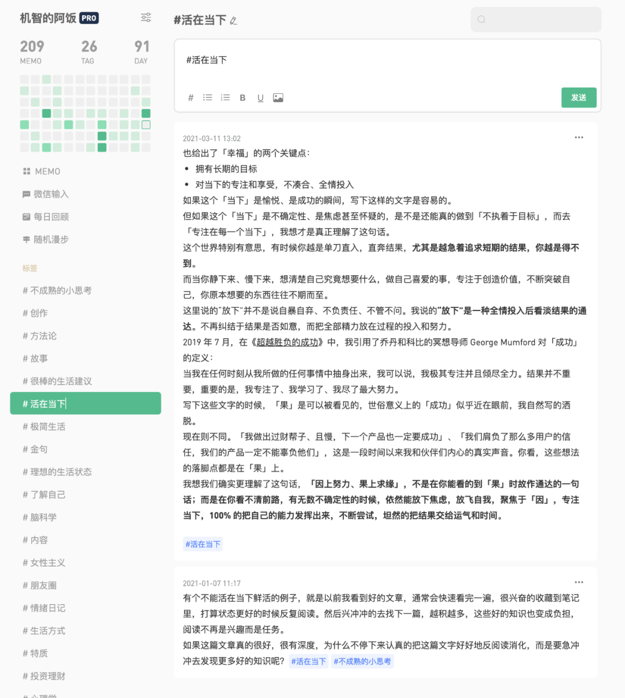The image size is (625, 698).
Task: Click #活在当下 tag chip under the first memo
Action: coord(203,544)
